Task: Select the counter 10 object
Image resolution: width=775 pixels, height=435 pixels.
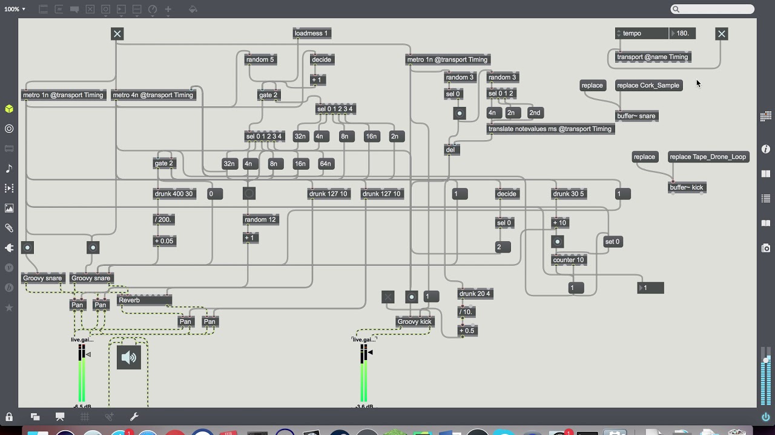Action: [569, 260]
